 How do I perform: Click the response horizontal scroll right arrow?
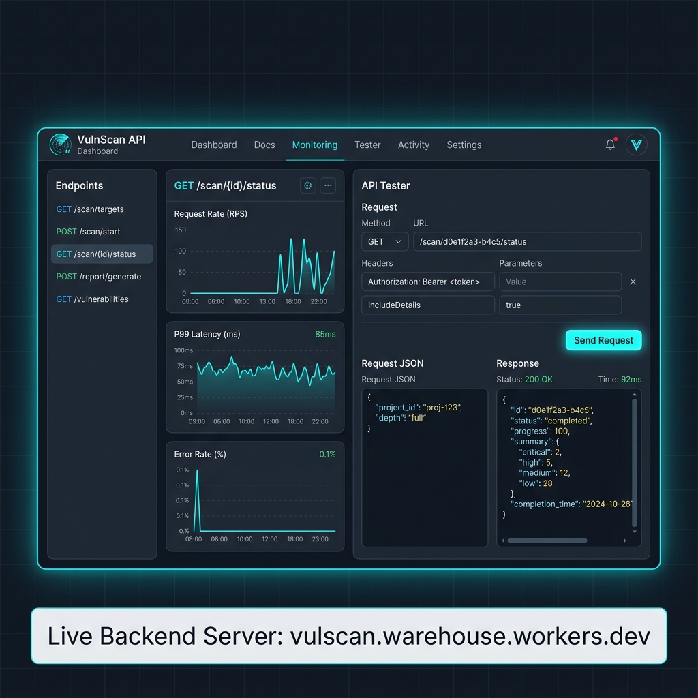pos(625,541)
